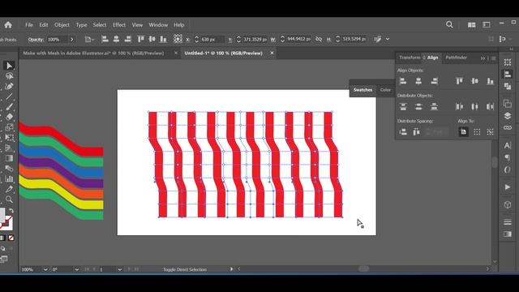Open the Arrange Documents switcher
Image resolution: width=519 pixels, height=292 pixels.
pos(471,25)
